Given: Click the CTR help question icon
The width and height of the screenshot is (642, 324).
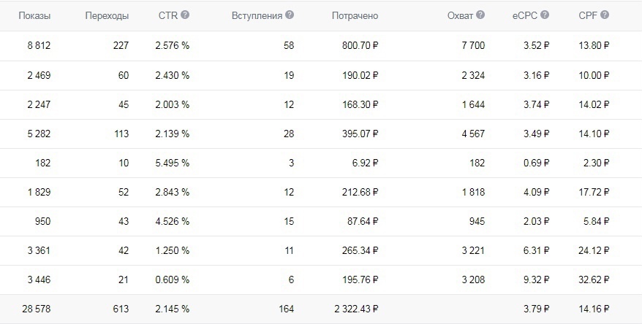Looking at the screenshot, I should pyautogui.click(x=185, y=15).
